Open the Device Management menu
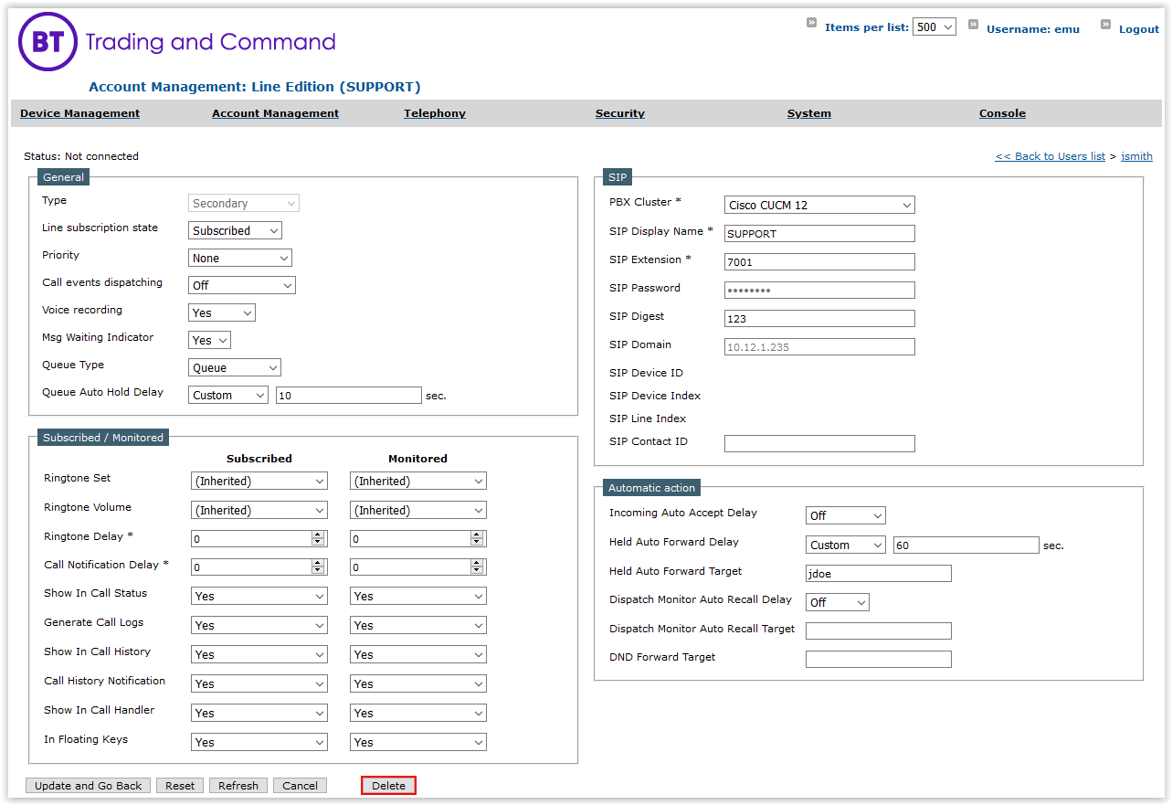 pos(79,113)
